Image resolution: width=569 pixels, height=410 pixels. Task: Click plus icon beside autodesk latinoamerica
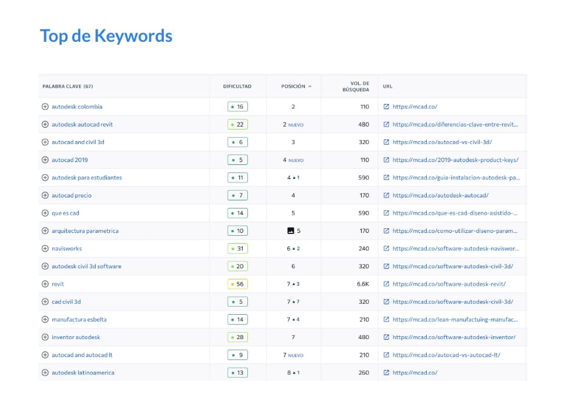tap(45, 373)
